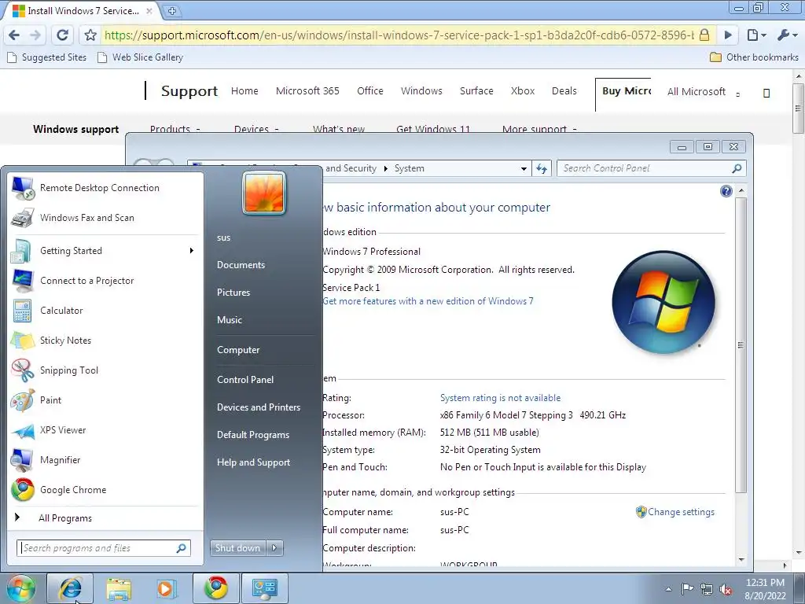
Task: Open Windows Explorer folder on taskbar
Action: pos(119,588)
